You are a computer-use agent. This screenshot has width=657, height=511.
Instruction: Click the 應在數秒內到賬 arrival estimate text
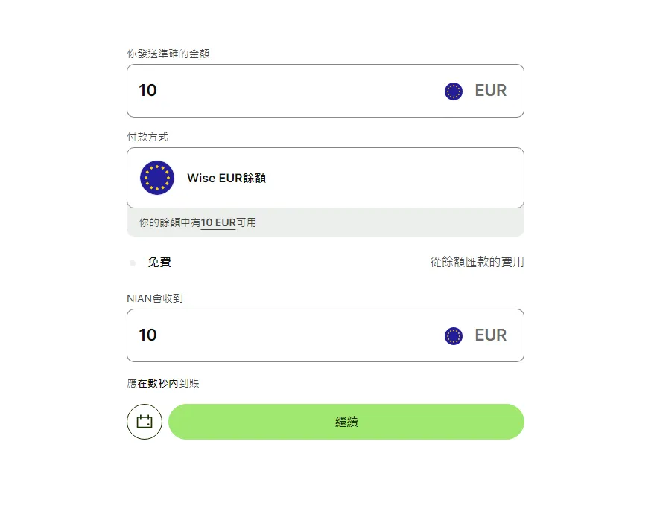[x=163, y=383]
